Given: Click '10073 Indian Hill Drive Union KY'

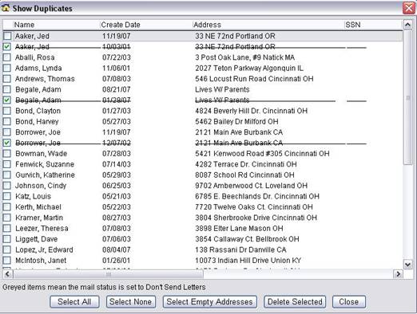Looking at the screenshot, I should pyautogui.click(x=248, y=261).
